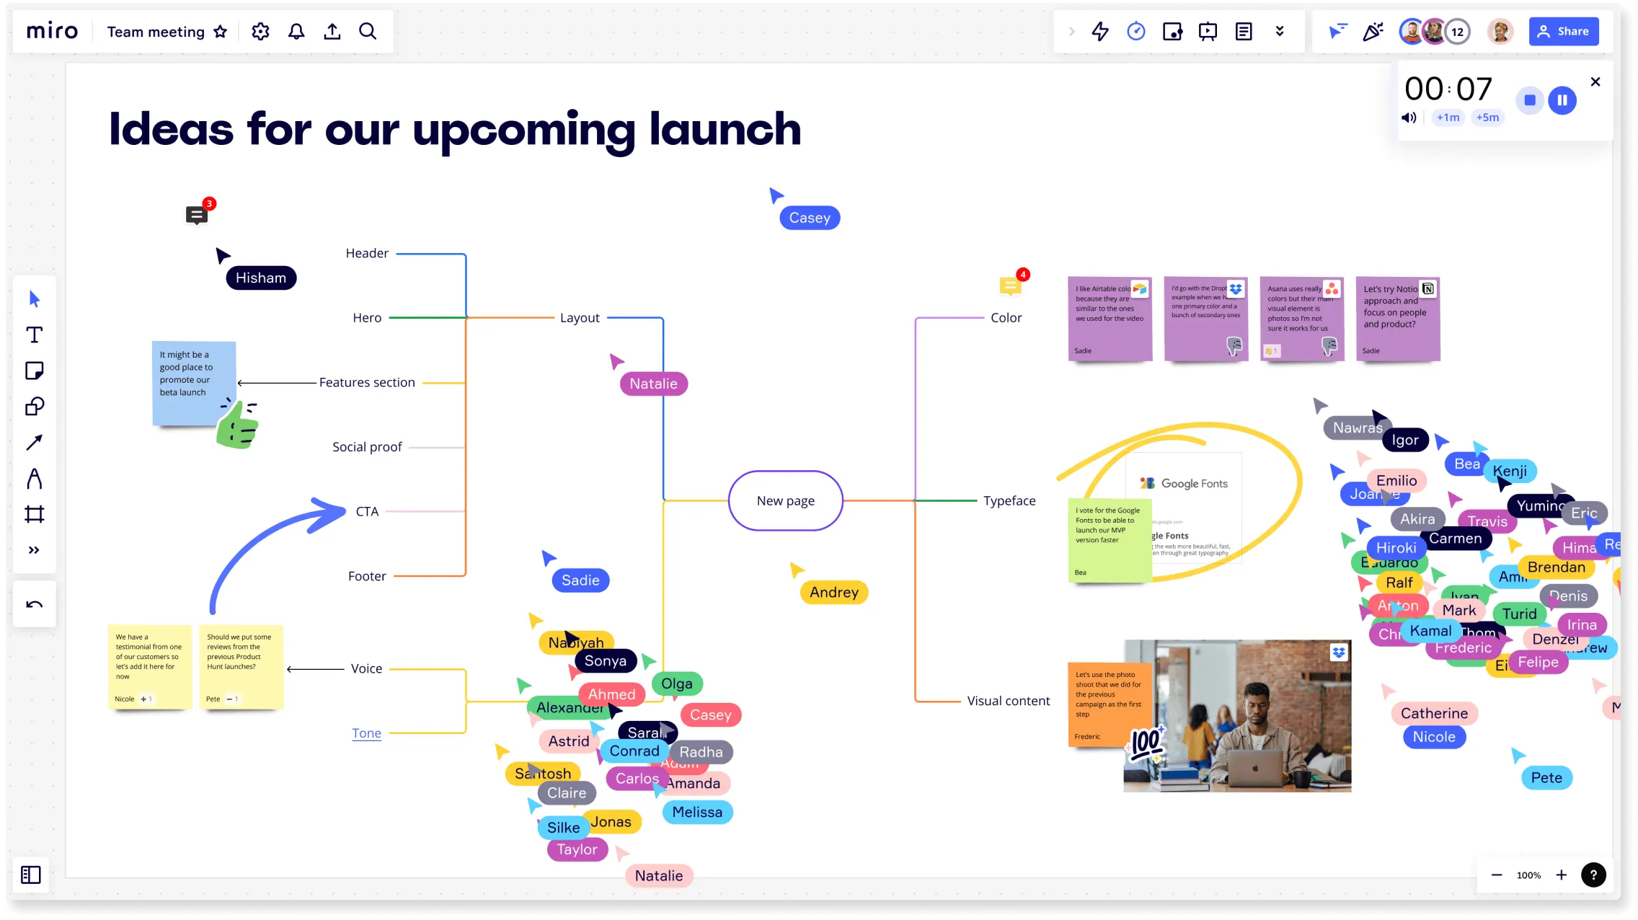Screen dimensions: 1638x920
Task: Click the zoom percentage 100% control
Action: click(1529, 875)
